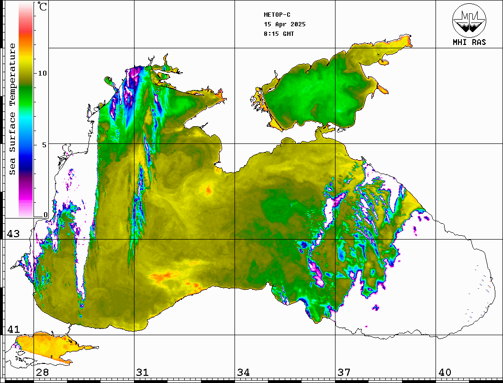Click latitude label 43
This screenshot has height=383, width=503.
[x=13, y=234]
